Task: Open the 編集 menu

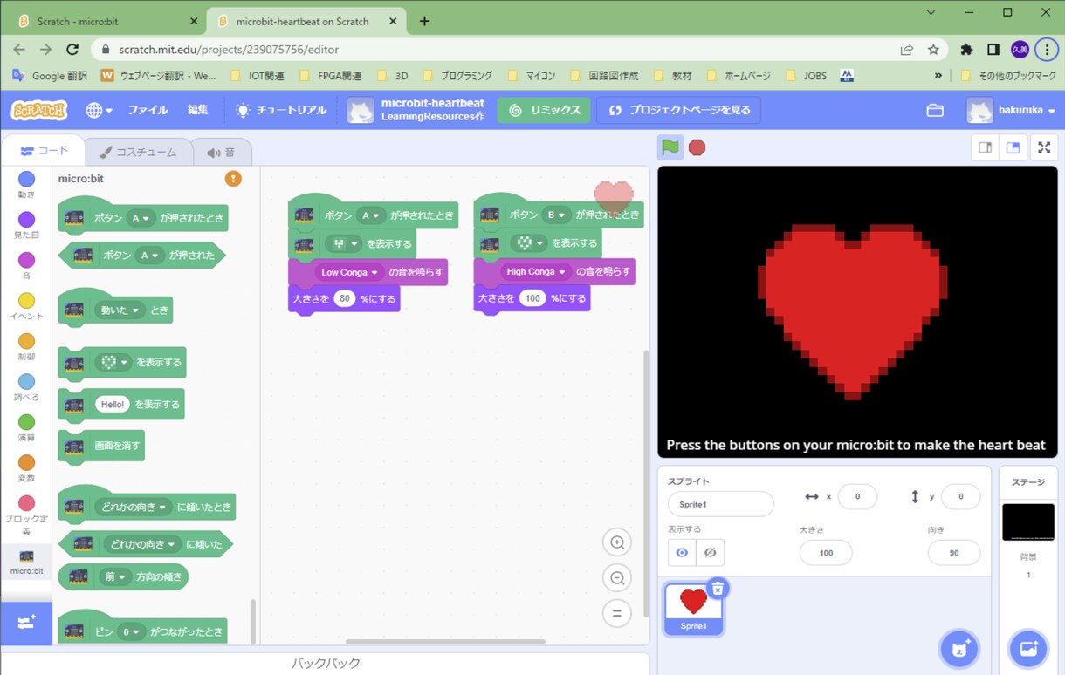Action: 198,110
